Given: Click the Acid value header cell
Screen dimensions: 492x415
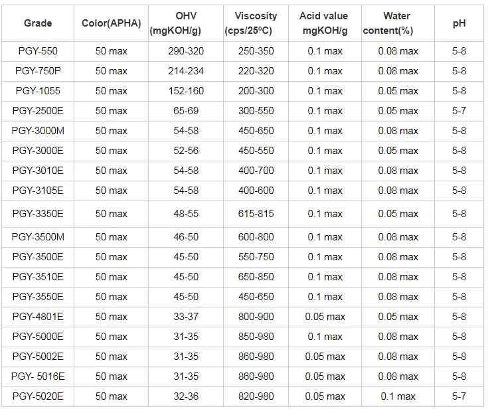Looking at the screenshot, I should 325,23.
